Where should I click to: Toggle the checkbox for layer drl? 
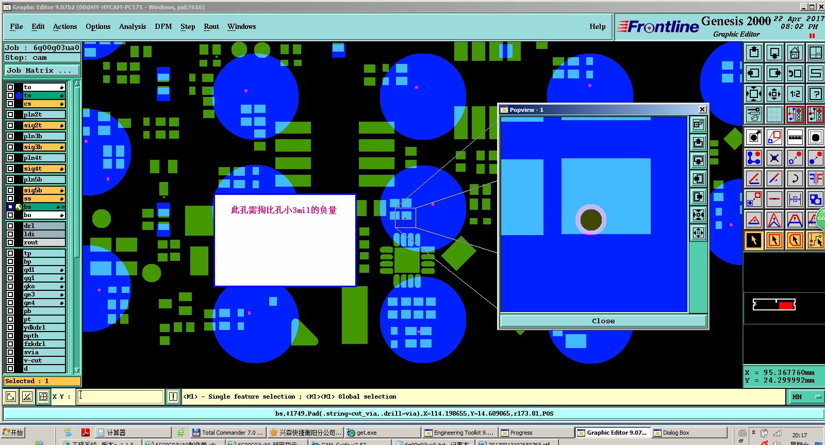(10, 226)
